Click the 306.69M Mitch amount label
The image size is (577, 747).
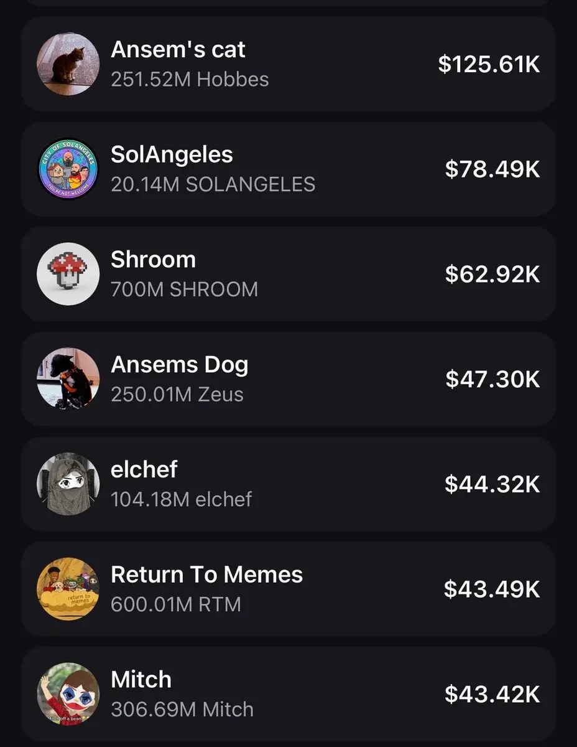(182, 709)
